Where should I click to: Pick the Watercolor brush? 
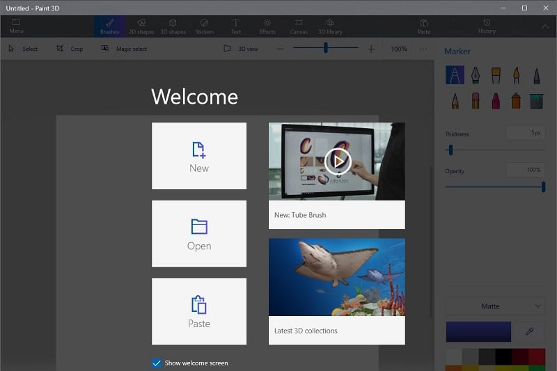pos(516,75)
